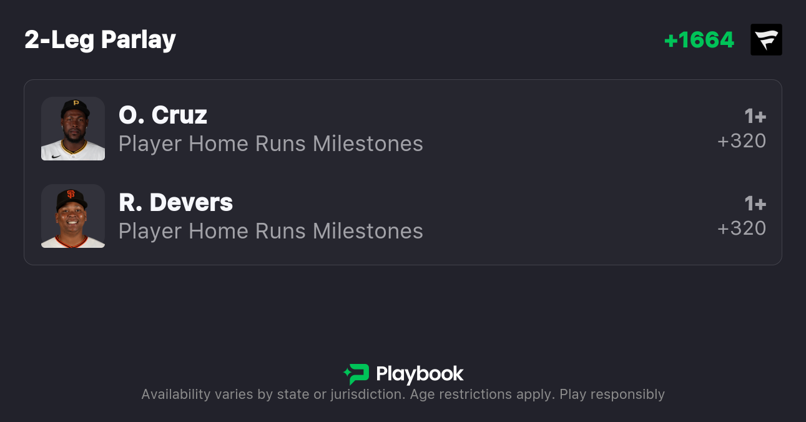Click the 1+ milestone for R. Devers
806x422 pixels.
[755, 204]
